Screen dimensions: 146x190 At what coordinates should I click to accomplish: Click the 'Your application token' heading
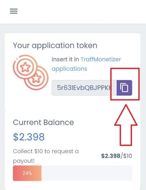click(x=55, y=46)
